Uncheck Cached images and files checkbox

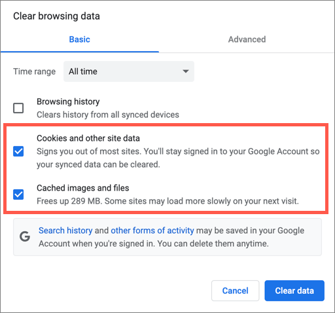point(18,194)
